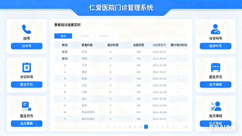
Task: Click the date cell 2022-00-01
Action: 159,119
